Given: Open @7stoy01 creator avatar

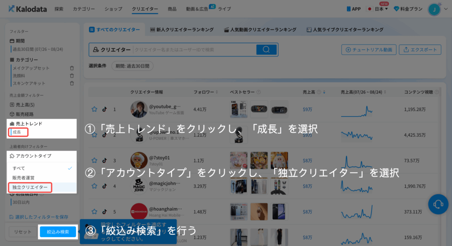Looking at the screenshot, I should point(139,160).
